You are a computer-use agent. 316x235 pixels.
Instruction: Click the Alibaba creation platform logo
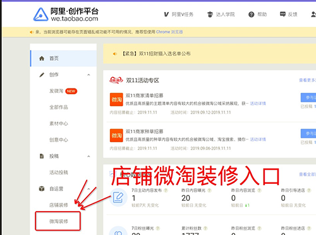pyautogui.click(x=66, y=15)
